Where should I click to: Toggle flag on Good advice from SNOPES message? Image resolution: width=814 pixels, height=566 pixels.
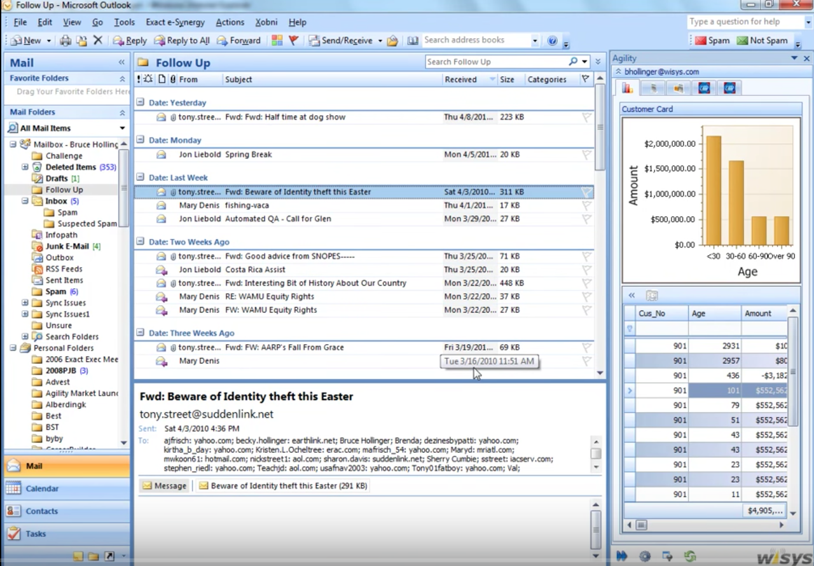coord(586,256)
